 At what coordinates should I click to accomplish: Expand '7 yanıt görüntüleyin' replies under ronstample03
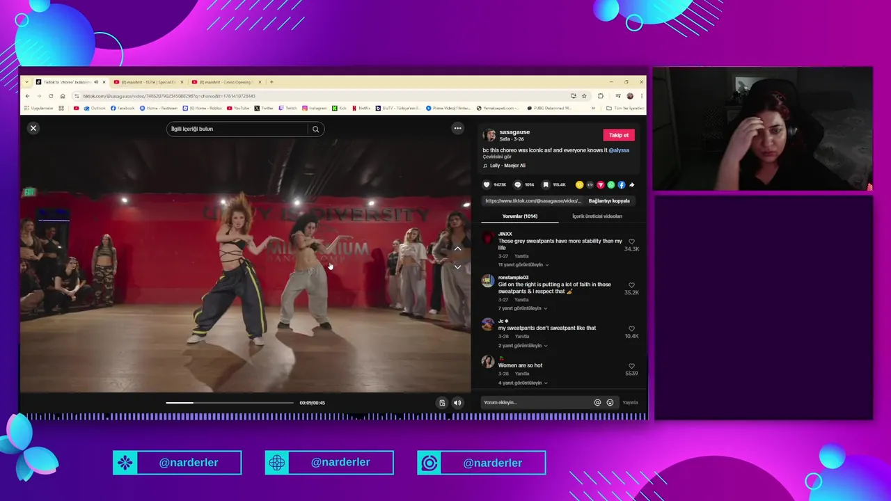(x=522, y=308)
